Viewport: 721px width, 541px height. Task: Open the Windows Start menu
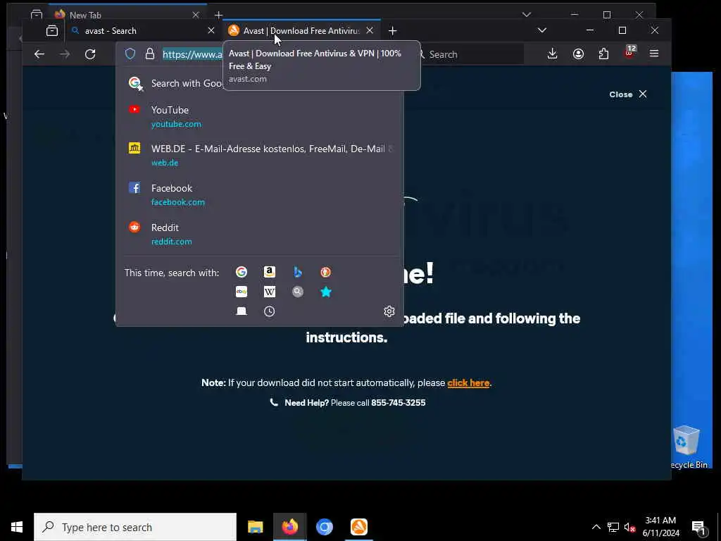[x=17, y=527]
